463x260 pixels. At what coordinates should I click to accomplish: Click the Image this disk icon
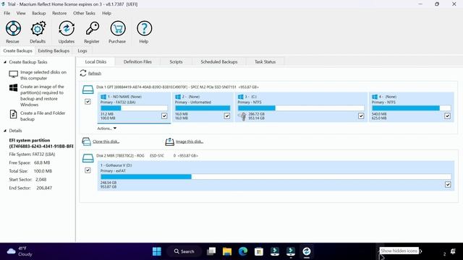click(x=169, y=142)
